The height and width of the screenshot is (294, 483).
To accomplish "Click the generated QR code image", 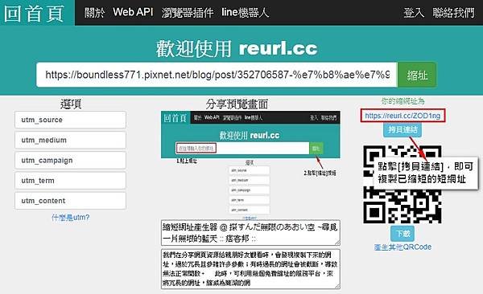I will click(x=402, y=184).
